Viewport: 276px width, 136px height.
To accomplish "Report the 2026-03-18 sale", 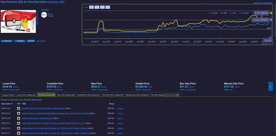I will (120, 128).
